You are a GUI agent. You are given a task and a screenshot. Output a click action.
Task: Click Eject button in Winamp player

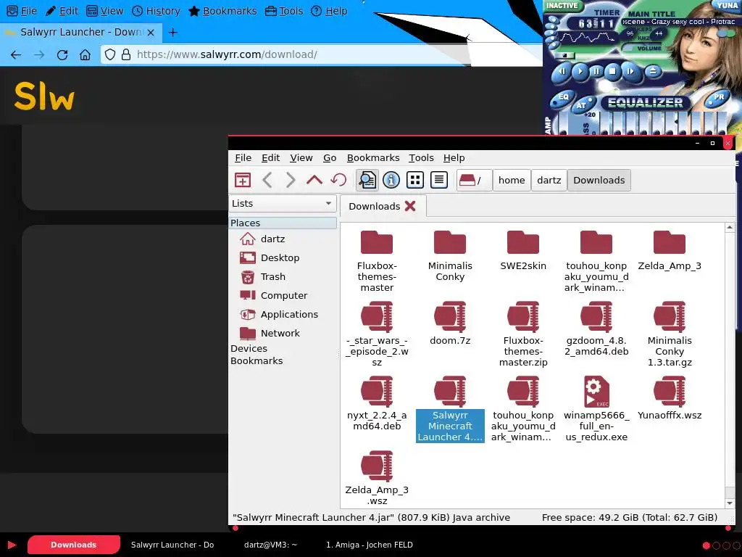pyautogui.click(x=653, y=72)
